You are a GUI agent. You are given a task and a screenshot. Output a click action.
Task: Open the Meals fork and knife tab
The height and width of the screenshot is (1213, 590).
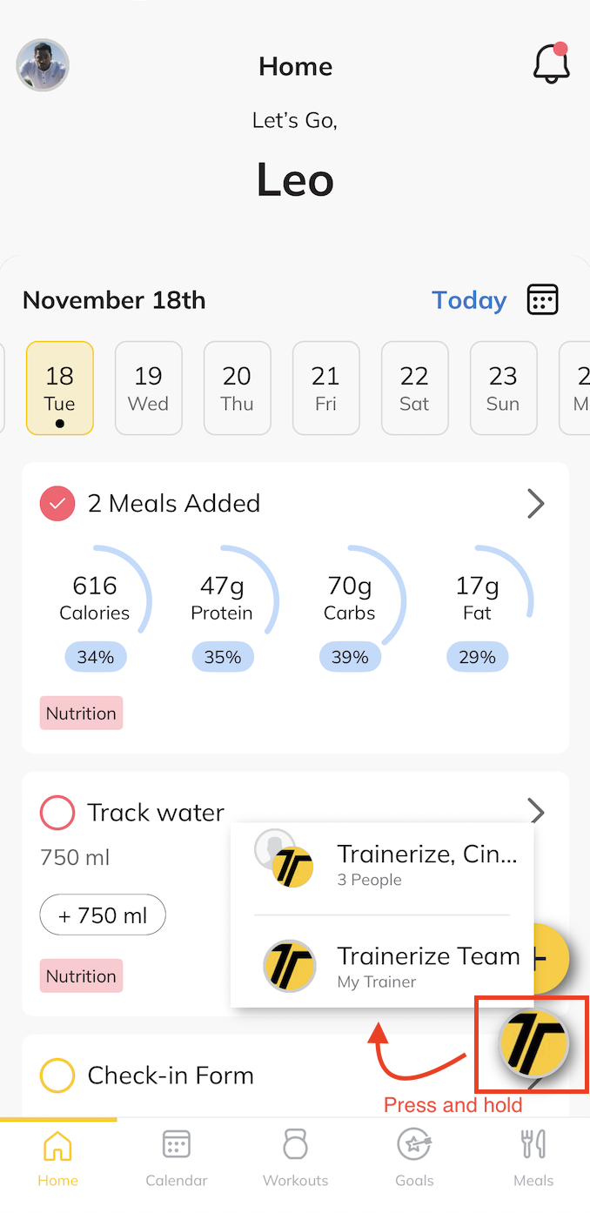[533, 1156]
